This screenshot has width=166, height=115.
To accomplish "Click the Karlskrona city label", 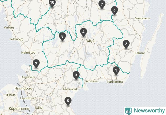I will (x=115, y=82).
